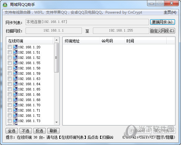The width and height of the screenshot is (181, 145).
Task: Click the end IP field 192.168.1.255
Action: point(121,31)
